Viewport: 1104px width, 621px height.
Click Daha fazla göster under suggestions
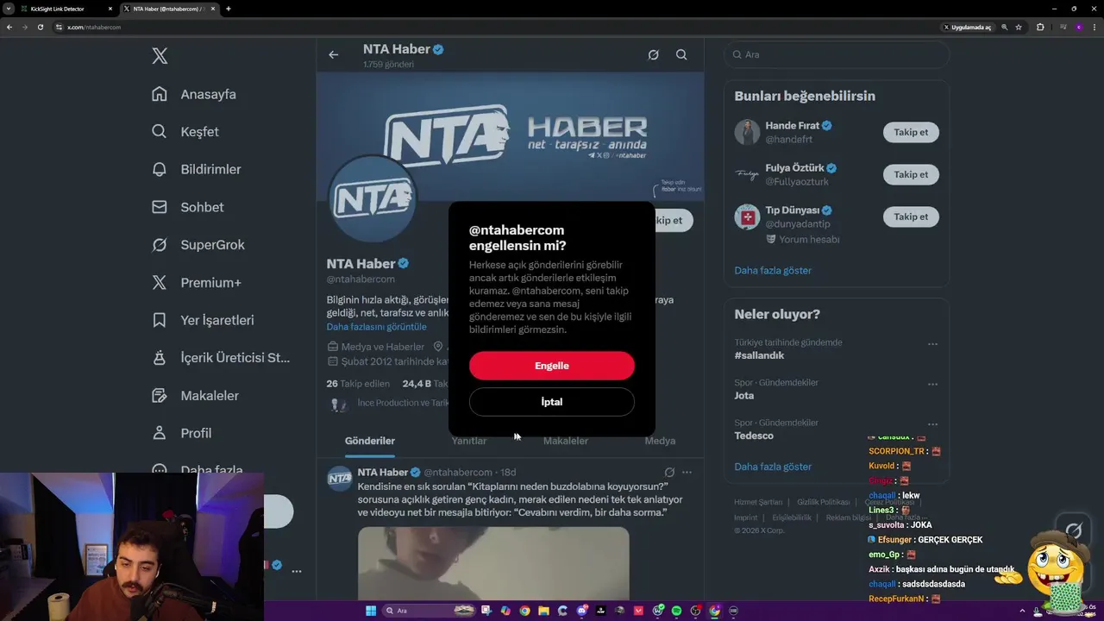pos(773,271)
